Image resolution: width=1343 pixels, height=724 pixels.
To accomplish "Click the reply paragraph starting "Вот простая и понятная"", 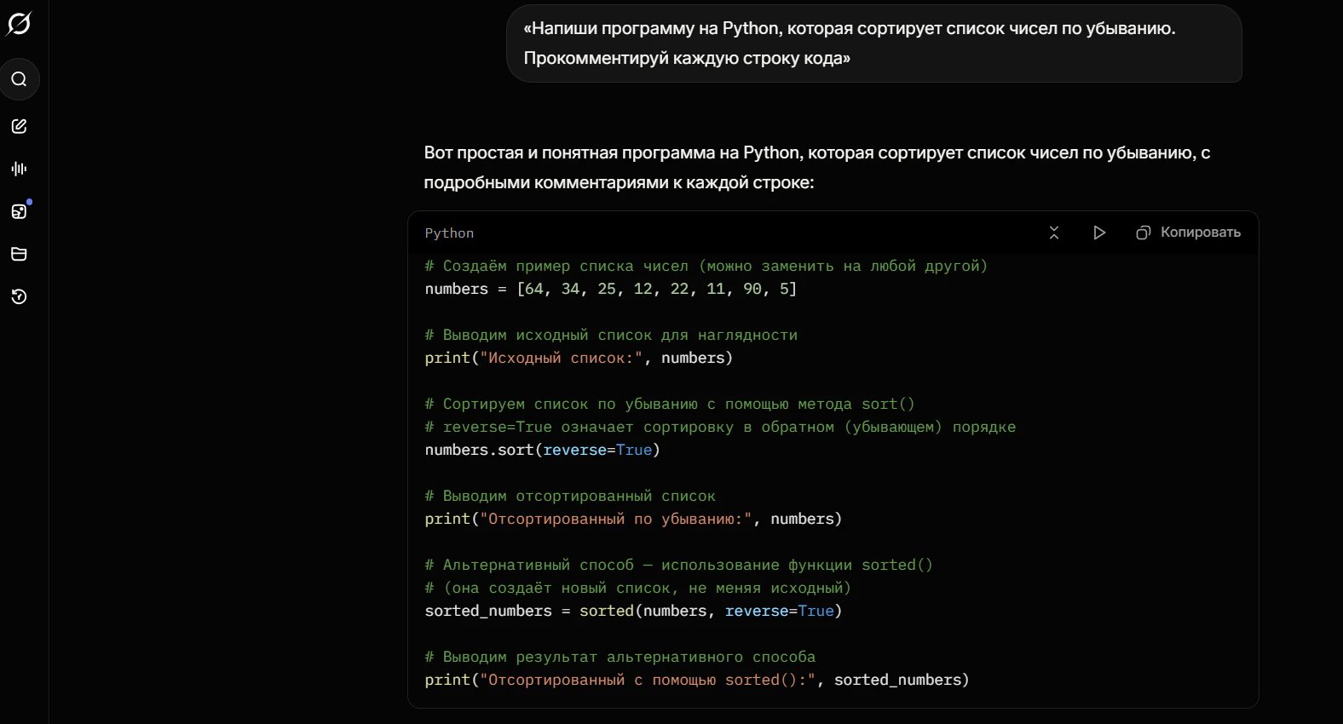I will (817, 168).
